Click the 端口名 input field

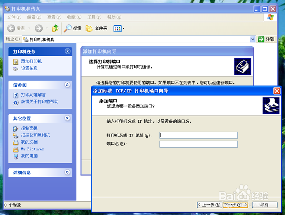coord(198,144)
